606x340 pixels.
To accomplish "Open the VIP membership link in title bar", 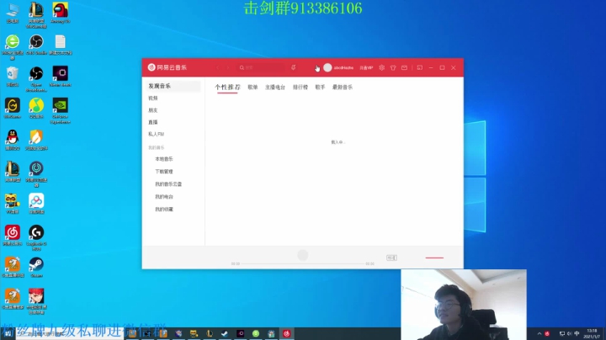I will [366, 67].
